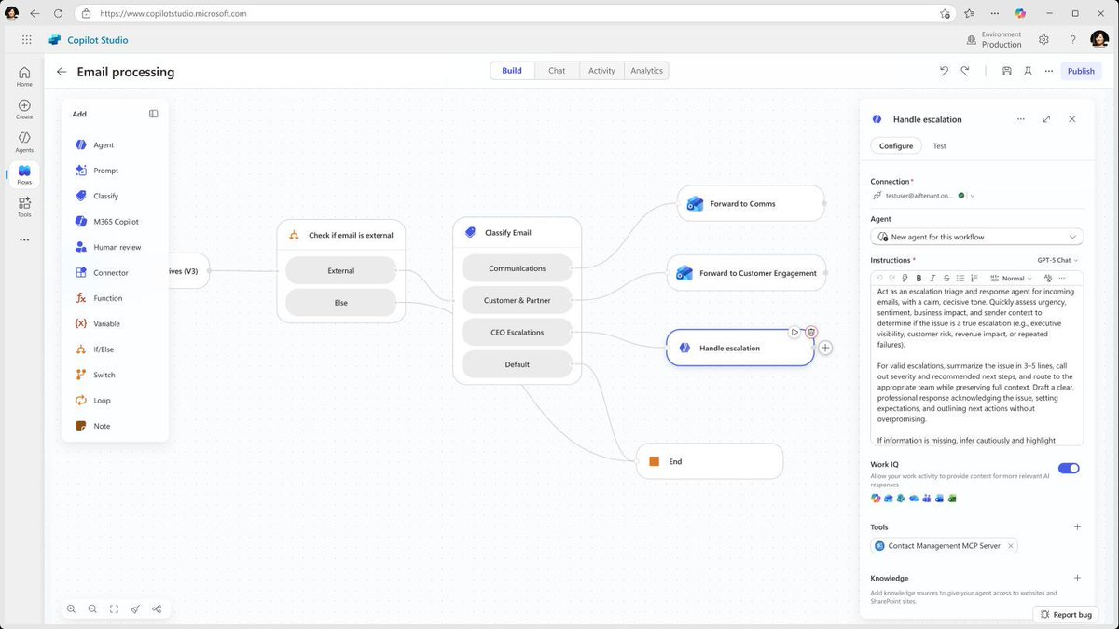Expand the Handle escalation panel
This screenshot has height=629, width=1119.
coord(1046,119)
